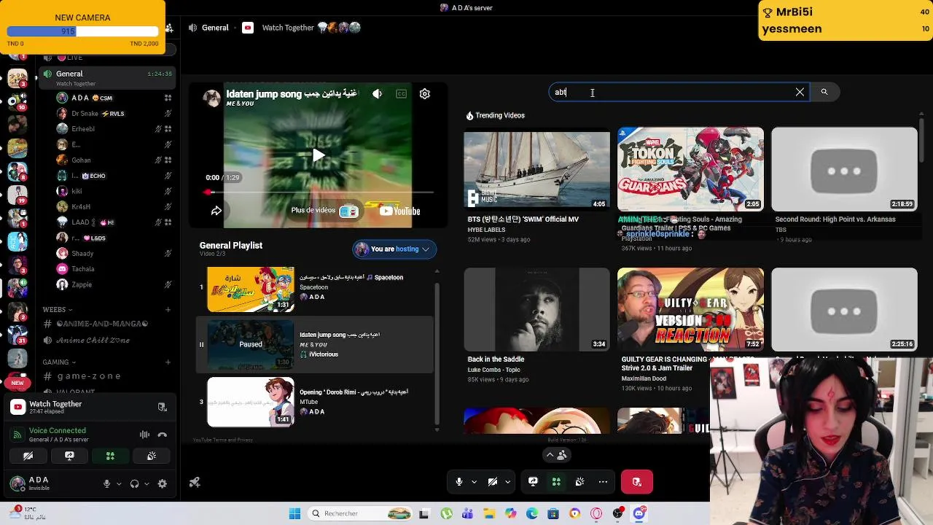This screenshot has width=933, height=525.
Task: Collapse the WEEBS category
Action: [x=58, y=310]
